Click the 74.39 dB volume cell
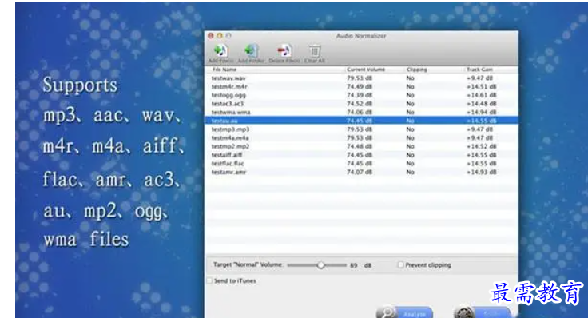 360,95
